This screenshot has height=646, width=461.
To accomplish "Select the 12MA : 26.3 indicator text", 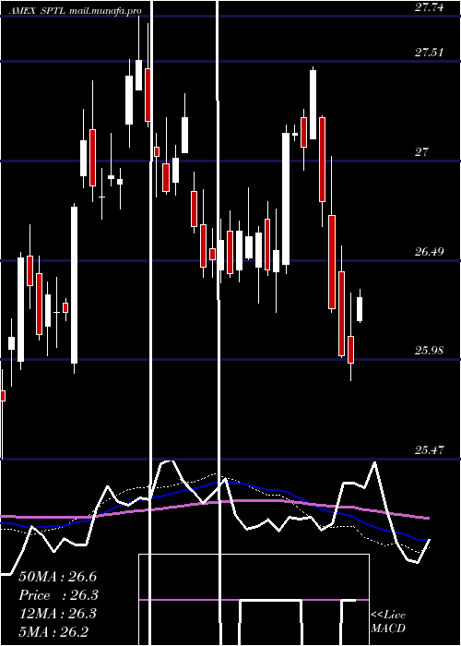I will coord(58,614).
